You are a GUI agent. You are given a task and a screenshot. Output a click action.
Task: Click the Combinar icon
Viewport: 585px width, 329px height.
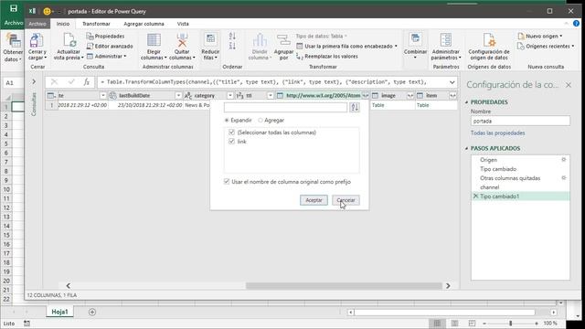[x=415, y=39]
